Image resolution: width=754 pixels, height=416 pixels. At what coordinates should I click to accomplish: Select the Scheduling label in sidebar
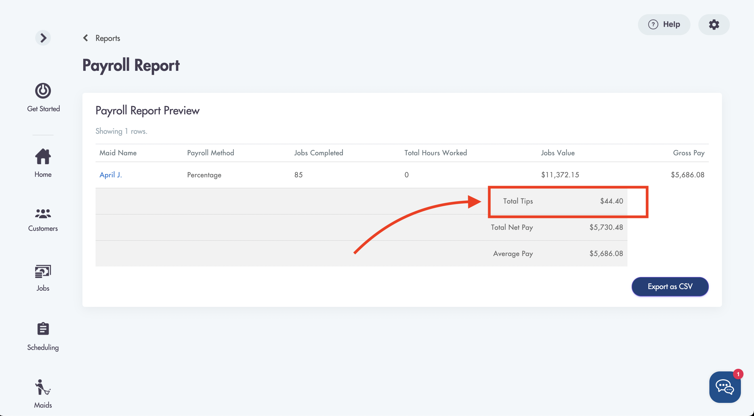43,348
